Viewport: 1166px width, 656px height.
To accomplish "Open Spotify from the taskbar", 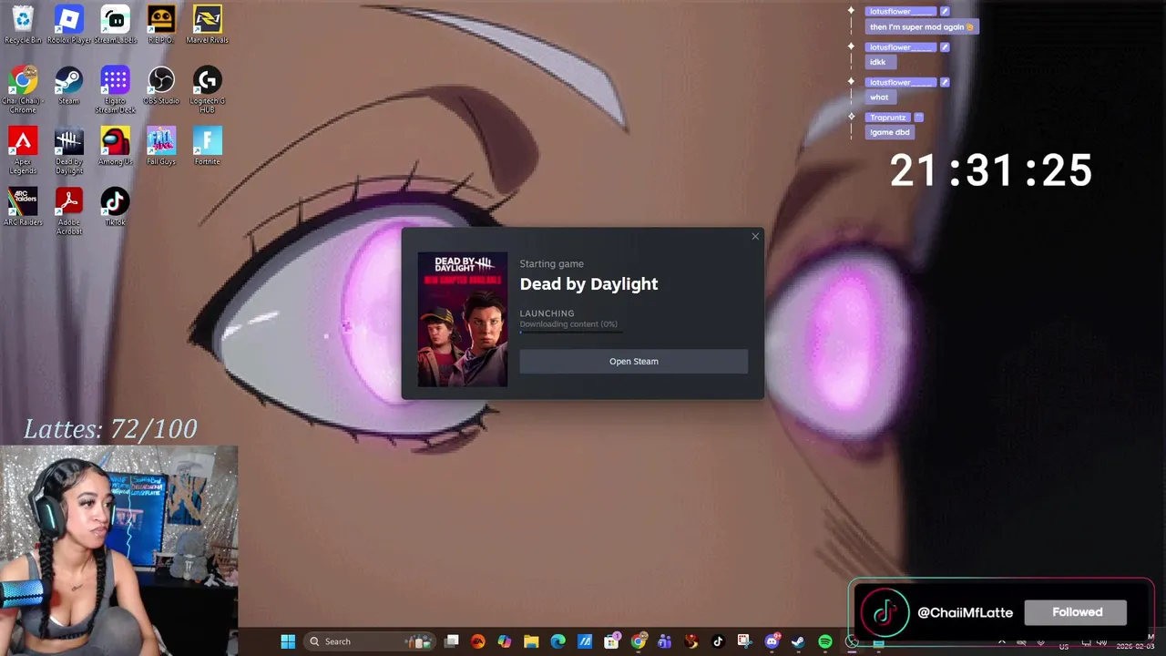I will point(825,641).
